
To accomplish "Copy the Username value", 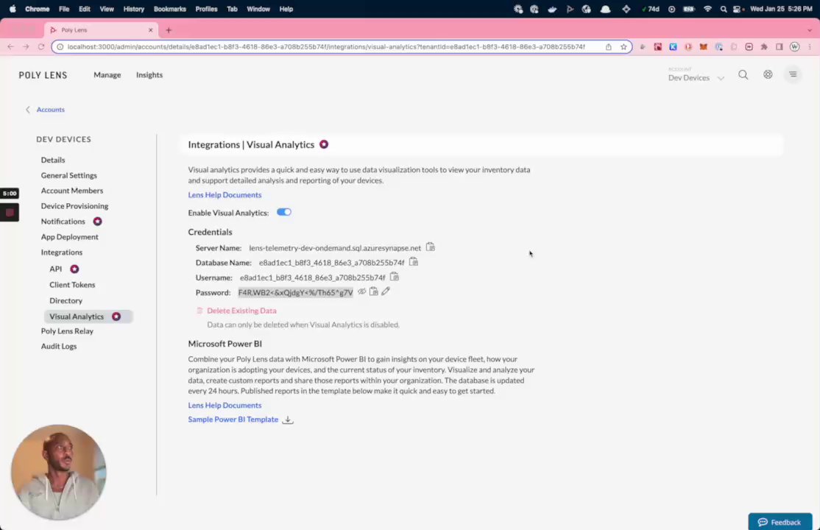I will (x=394, y=277).
